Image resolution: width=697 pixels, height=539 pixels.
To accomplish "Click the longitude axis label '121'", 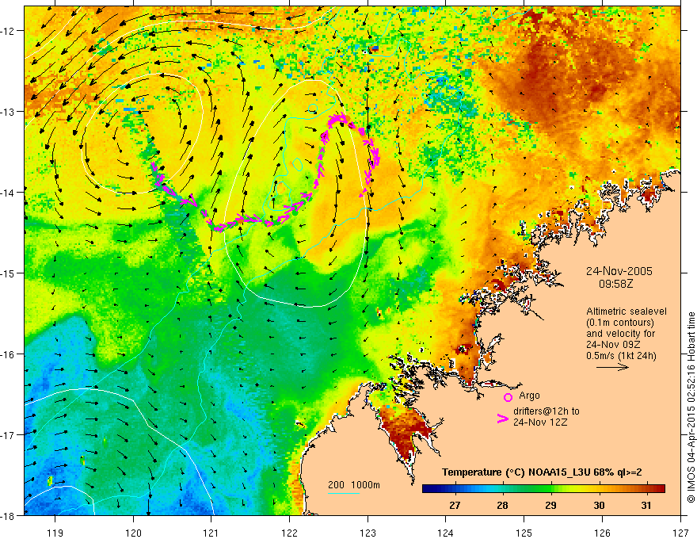I will pos(211,533).
